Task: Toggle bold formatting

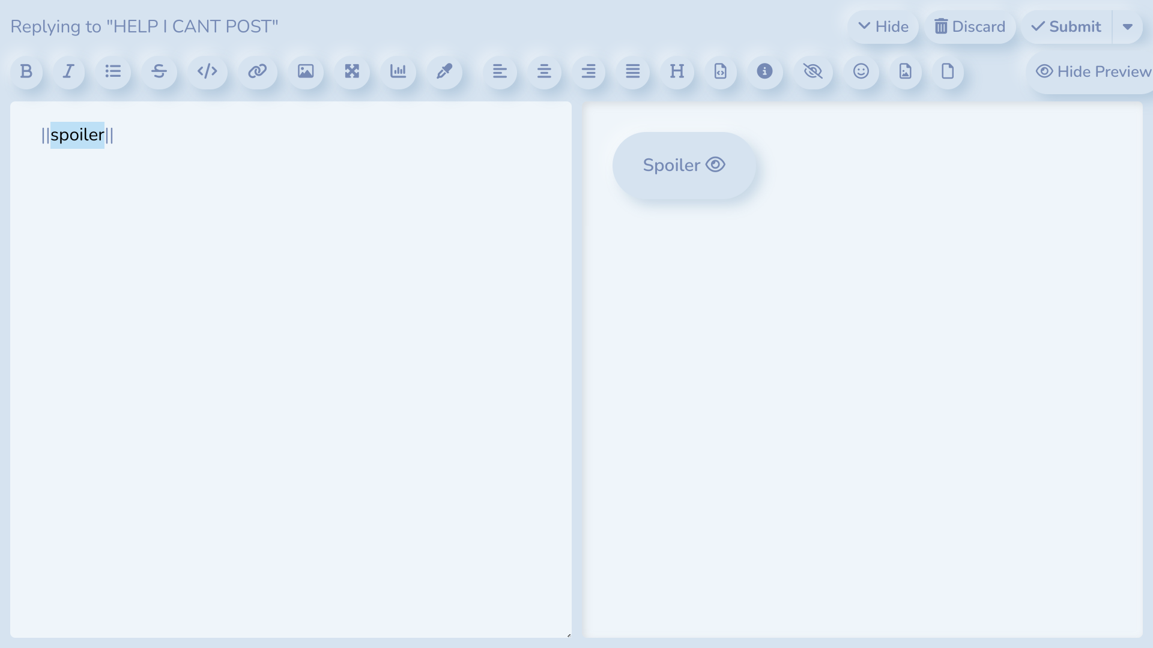Action: point(26,71)
